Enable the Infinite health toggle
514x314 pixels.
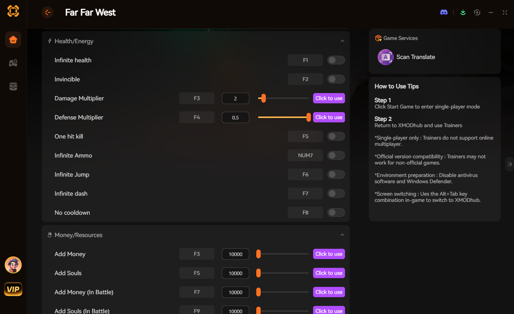336,60
